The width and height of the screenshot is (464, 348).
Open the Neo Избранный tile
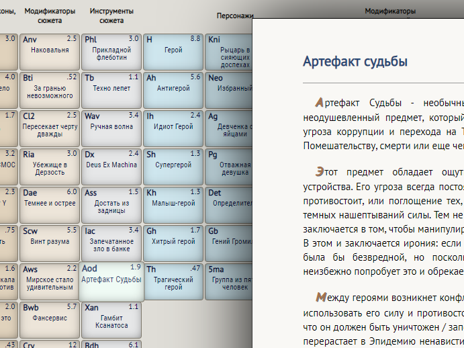(x=229, y=90)
